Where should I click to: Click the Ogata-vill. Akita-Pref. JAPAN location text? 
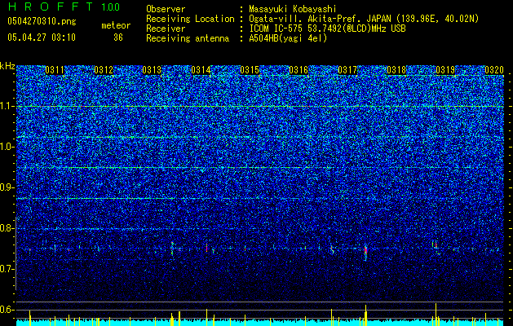[x=364, y=19]
